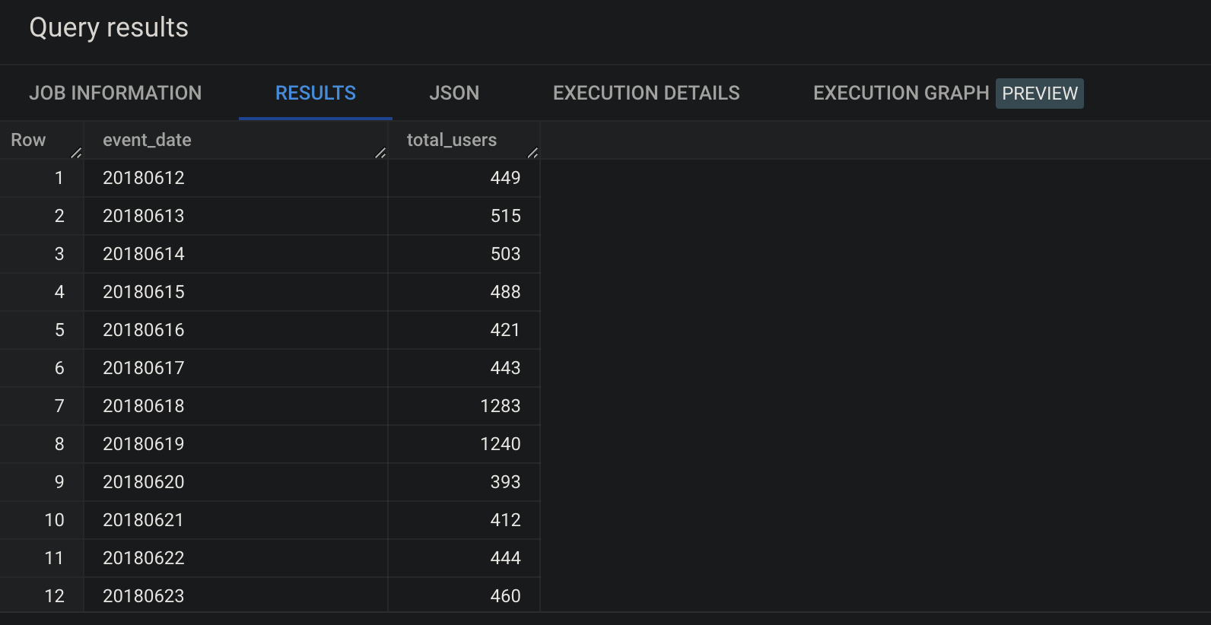The height and width of the screenshot is (625, 1211).
Task: Select the cell 20180612
Action: [x=144, y=178]
